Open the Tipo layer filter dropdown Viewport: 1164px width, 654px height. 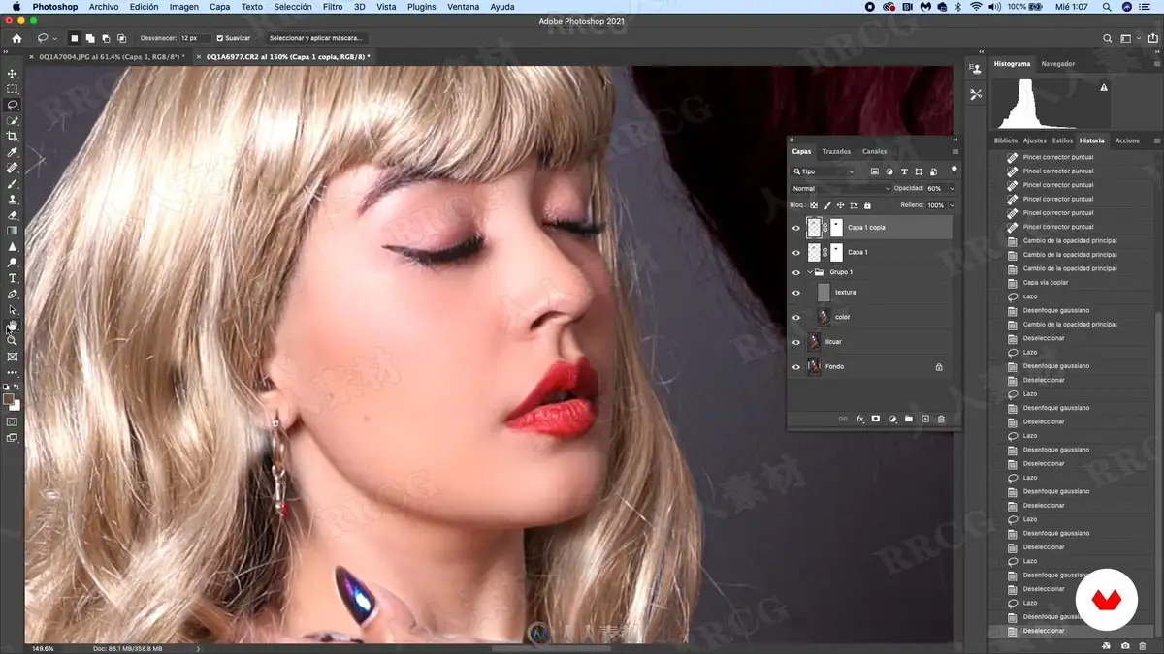click(x=824, y=171)
